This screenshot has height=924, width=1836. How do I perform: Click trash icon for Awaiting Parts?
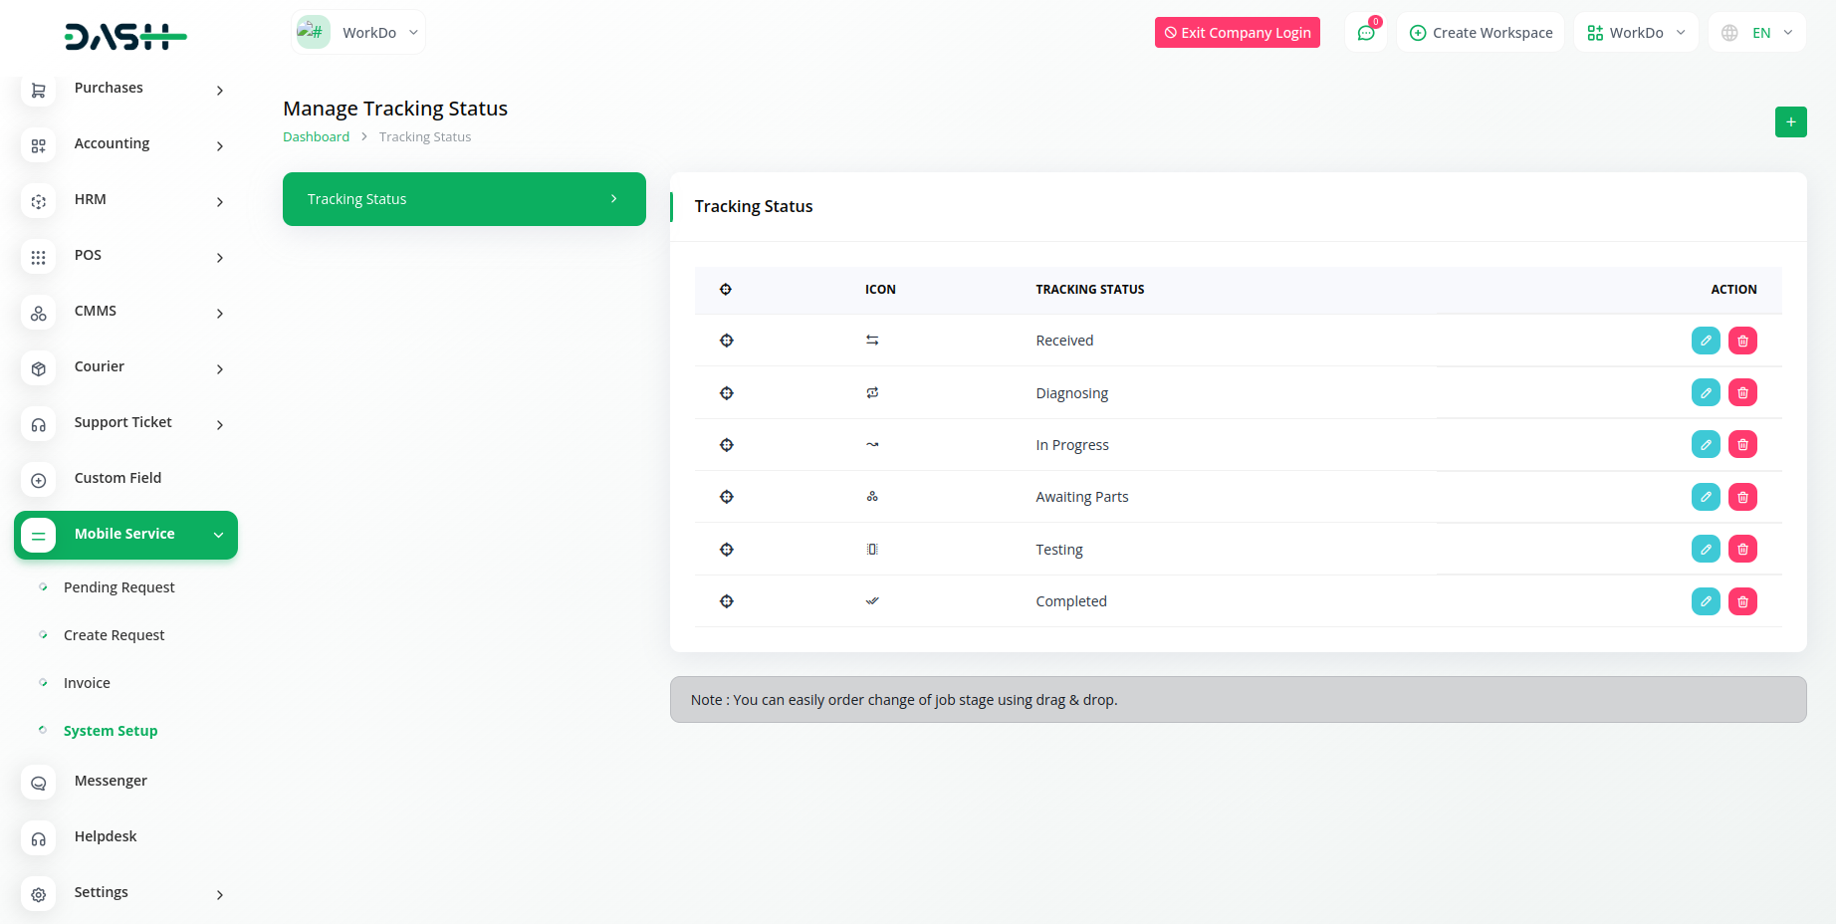(1741, 497)
